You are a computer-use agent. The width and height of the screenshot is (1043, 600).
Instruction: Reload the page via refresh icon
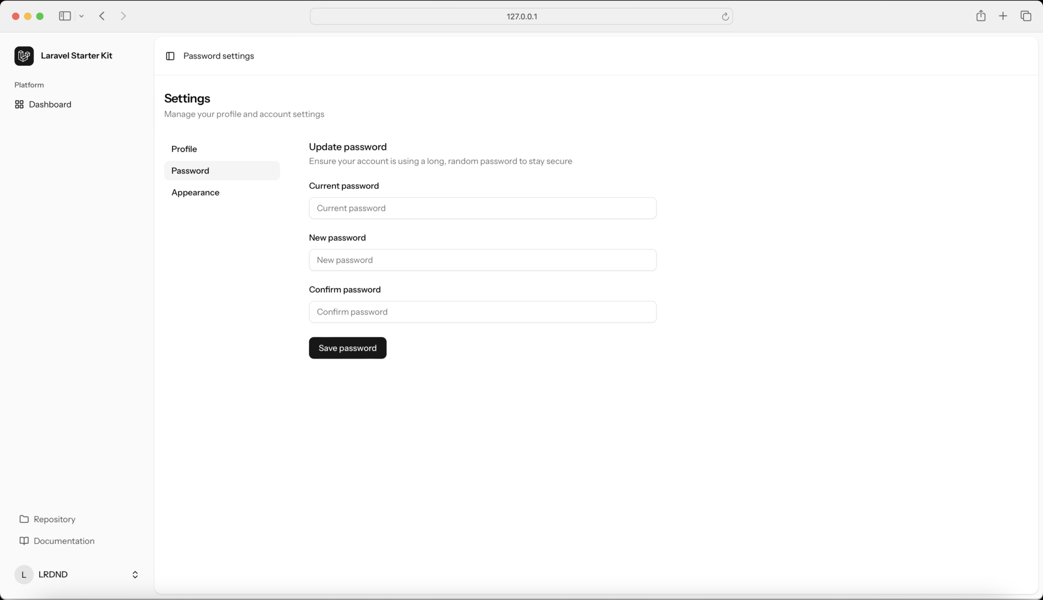(x=725, y=16)
